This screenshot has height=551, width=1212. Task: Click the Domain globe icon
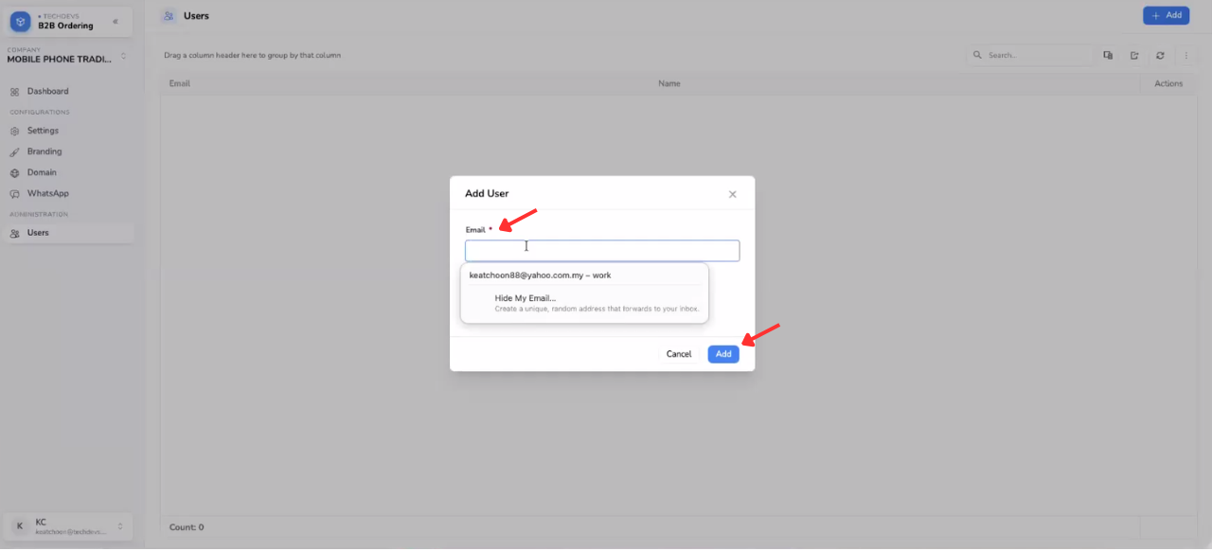tap(15, 172)
